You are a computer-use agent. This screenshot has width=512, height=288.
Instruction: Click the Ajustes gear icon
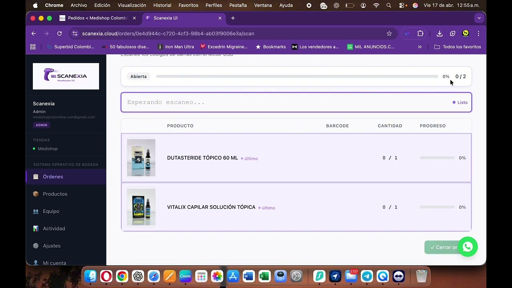pos(36,246)
